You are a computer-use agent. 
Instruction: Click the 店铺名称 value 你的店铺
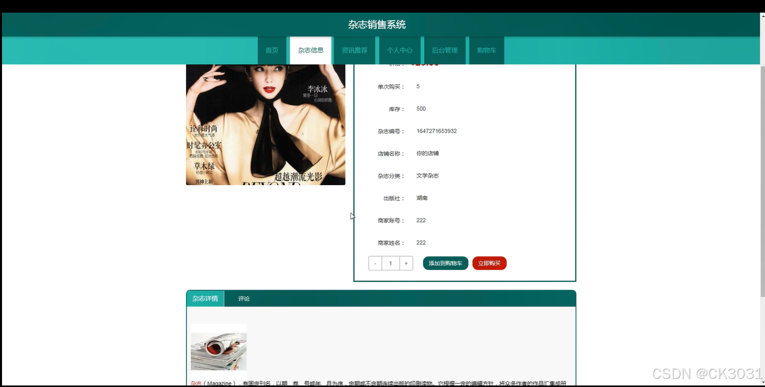tap(428, 153)
